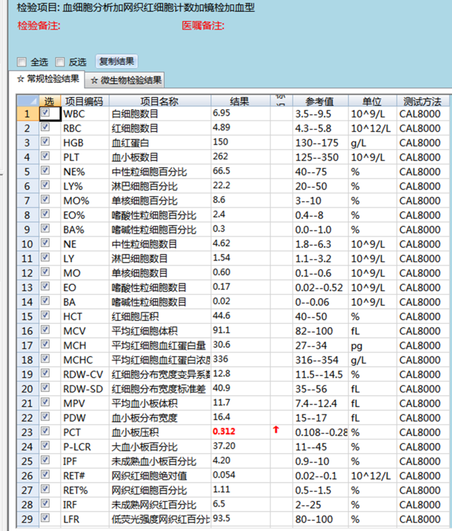Viewport: 452px width, 531px height.
Task: Click the HGB reference range 130--175
Action: tap(317, 143)
